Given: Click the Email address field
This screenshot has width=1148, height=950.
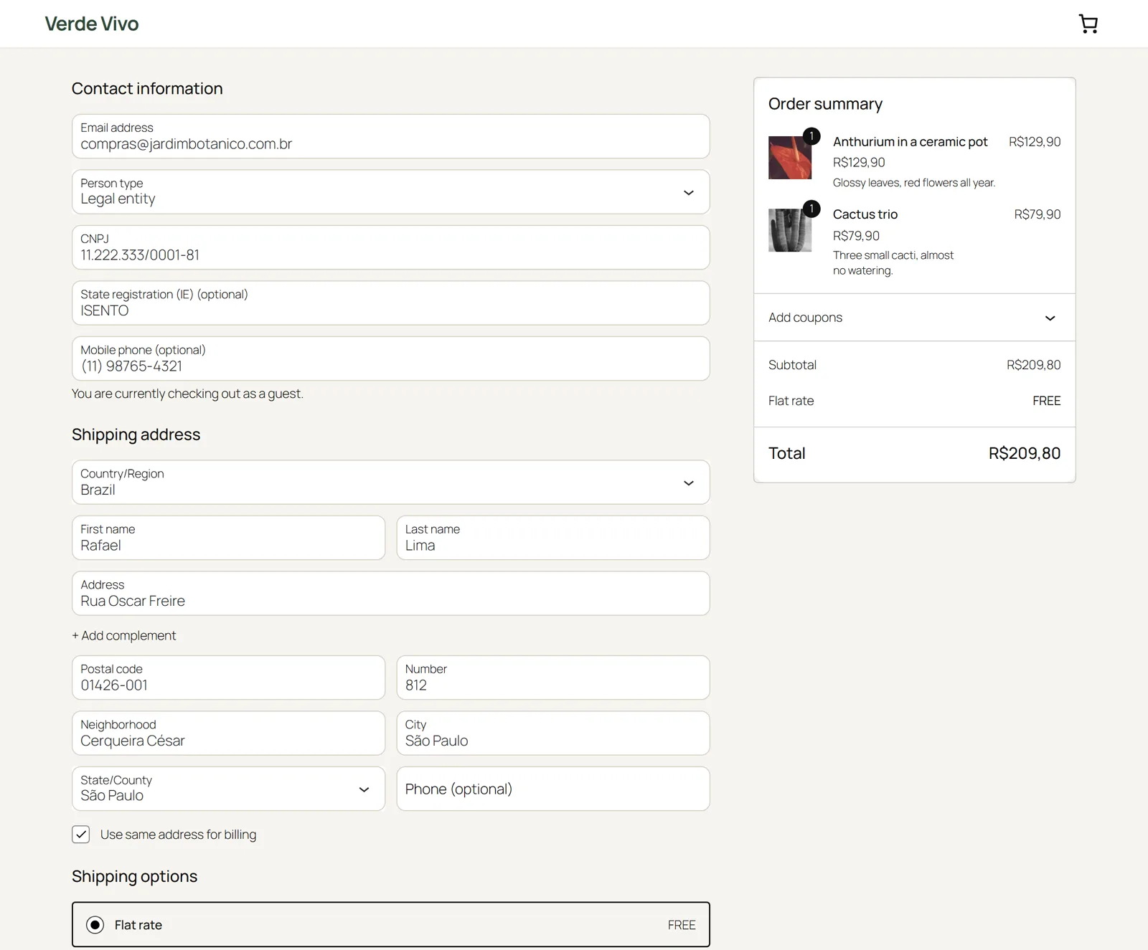Looking at the screenshot, I should [x=391, y=136].
